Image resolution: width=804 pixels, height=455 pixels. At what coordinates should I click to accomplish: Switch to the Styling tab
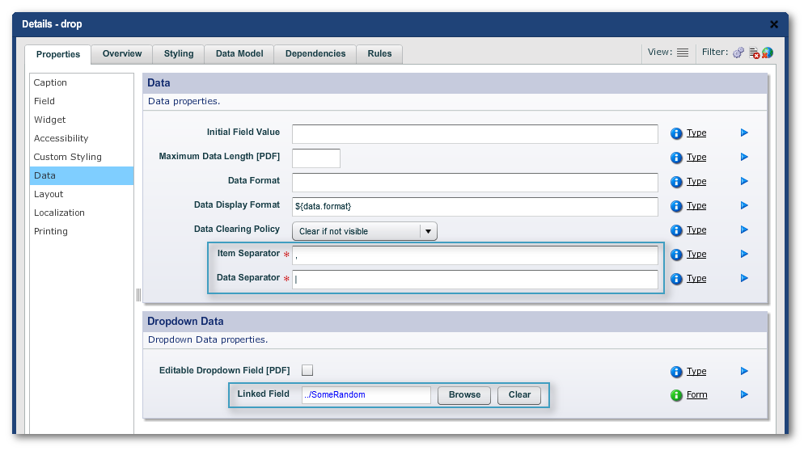179,54
